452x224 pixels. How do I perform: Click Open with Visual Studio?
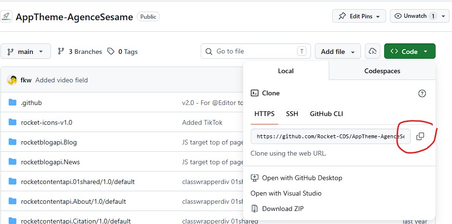click(x=286, y=193)
